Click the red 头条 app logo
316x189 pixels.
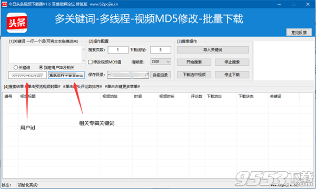pos(17,23)
